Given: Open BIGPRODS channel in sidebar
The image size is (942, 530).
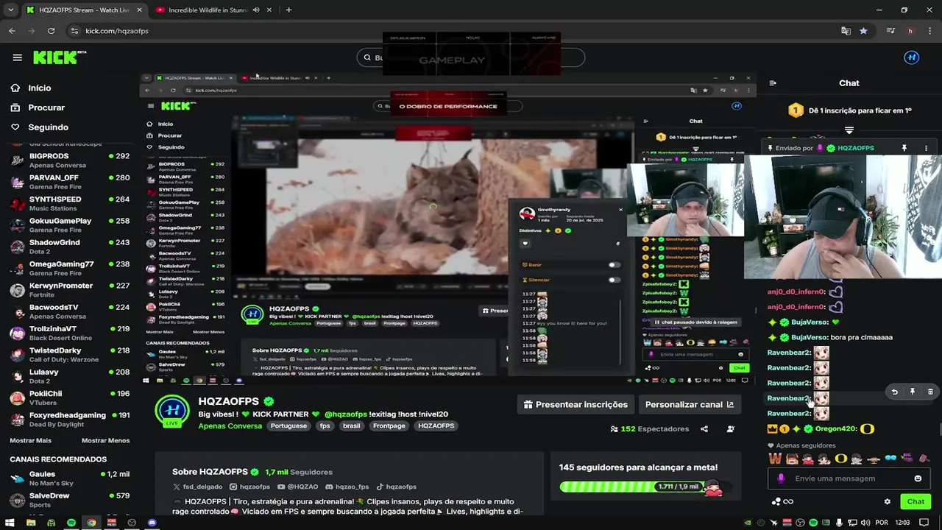Looking at the screenshot, I should [x=69, y=160].
